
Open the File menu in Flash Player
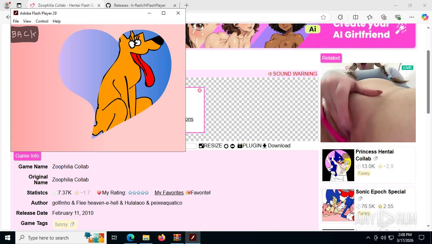(16, 21)
